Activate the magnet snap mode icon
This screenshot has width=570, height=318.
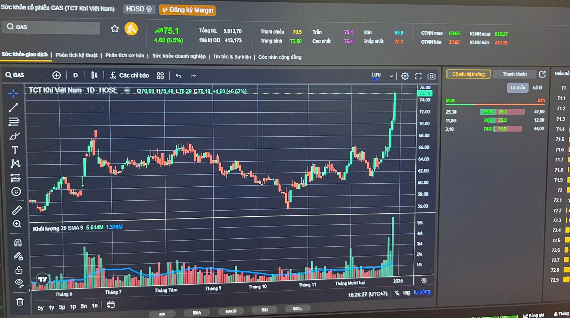17,242
